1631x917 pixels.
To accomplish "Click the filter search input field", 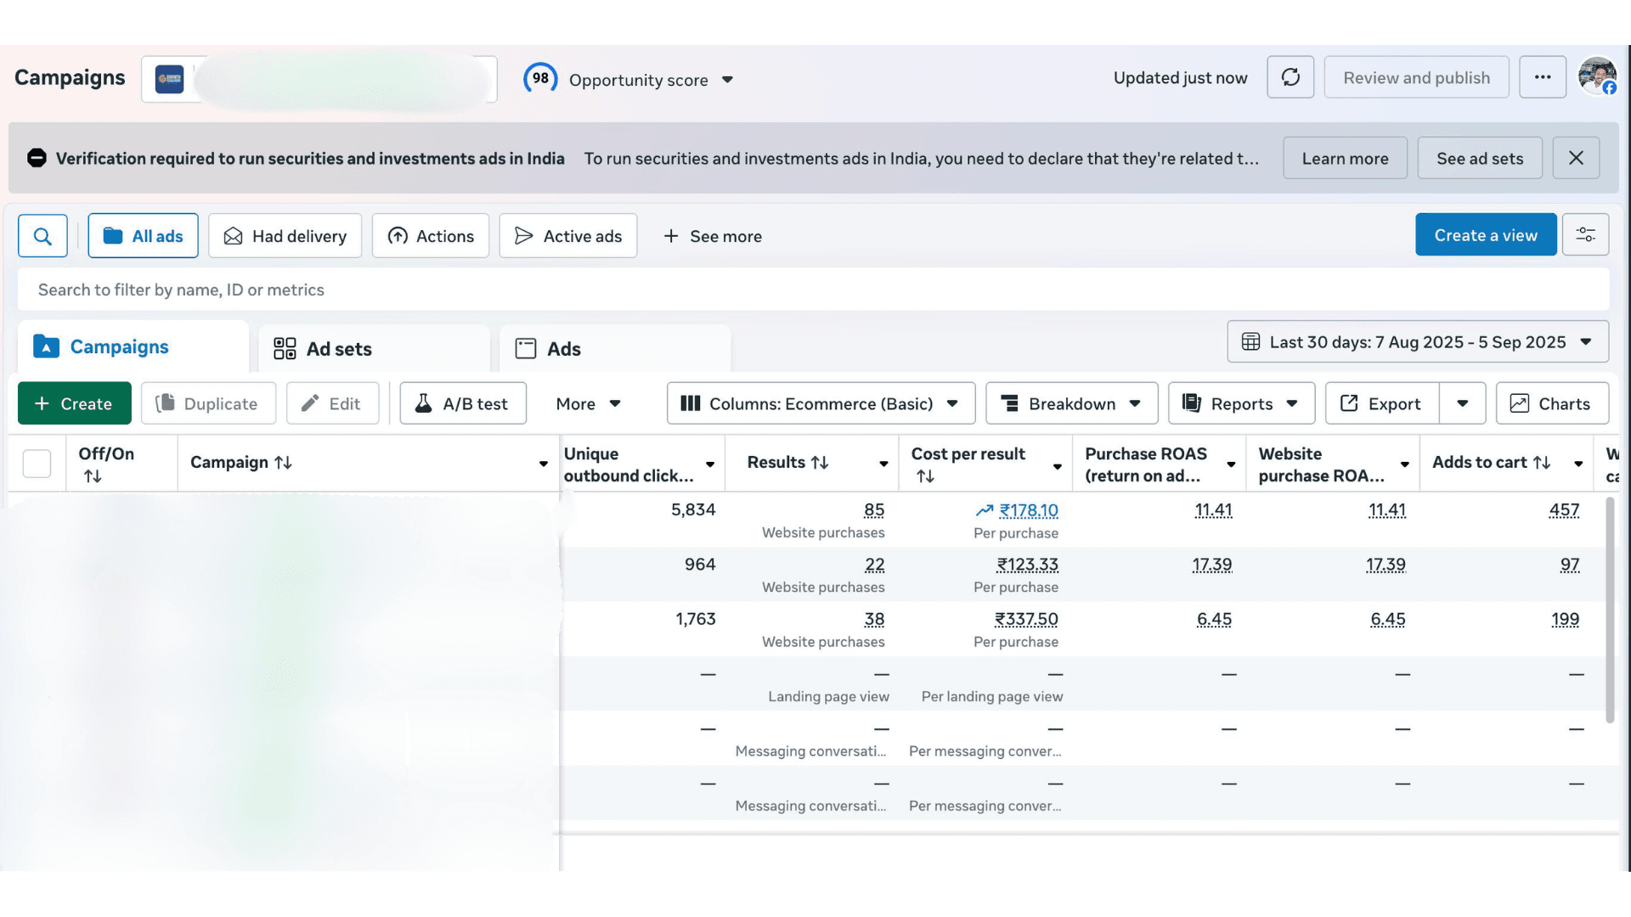I will click(x=812, y=290).
